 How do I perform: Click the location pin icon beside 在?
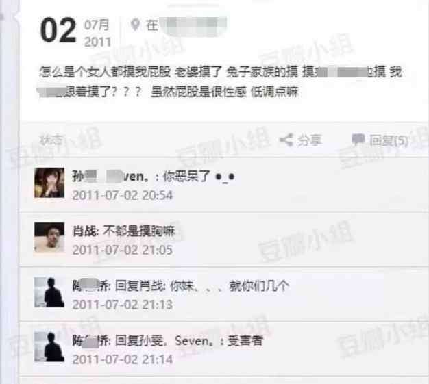(135, 25)
